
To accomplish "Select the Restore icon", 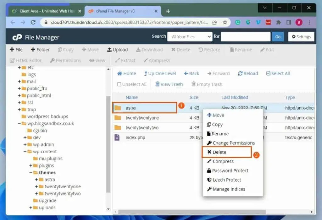I will coord(209,50).
